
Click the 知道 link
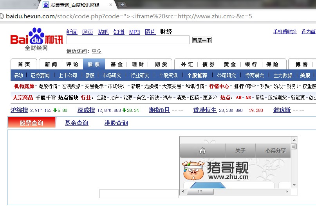pos(119,32)
